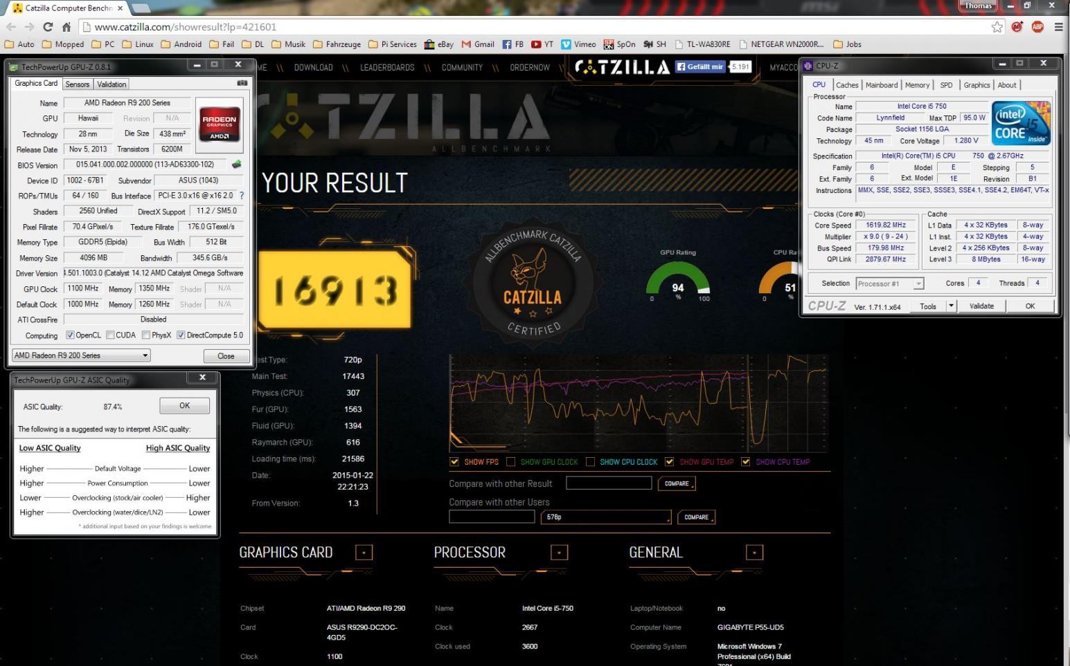Click COMPARE next to other Result field
Image resolution: width=1070 pixels, height=666 pixels.
point(677,484)
